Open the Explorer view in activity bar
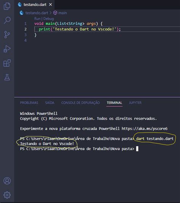Image resolution: width=180 pixels, height=203 pixels. tap(7, 6)
